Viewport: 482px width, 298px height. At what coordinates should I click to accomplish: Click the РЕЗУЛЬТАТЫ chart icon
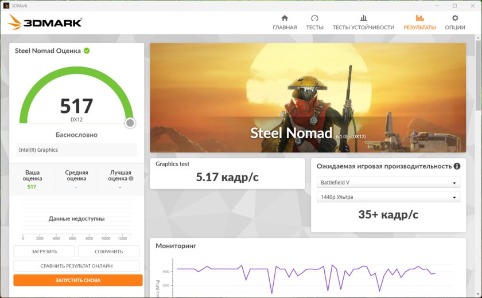click(419, 18)
